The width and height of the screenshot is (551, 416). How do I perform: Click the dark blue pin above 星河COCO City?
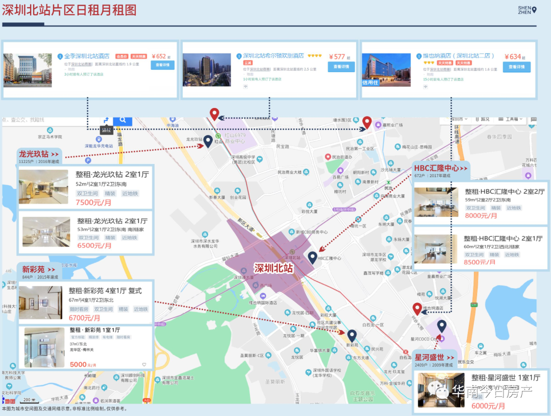point(442,326)
